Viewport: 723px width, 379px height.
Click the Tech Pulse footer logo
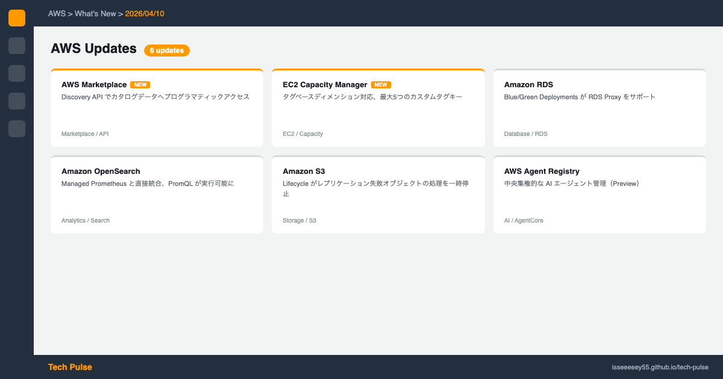[70, 367]
